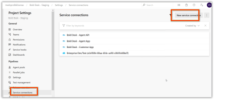The height and width of the screenshot is (106, 227).
Task: Click the search magnifier icon
Action: pos(144,5)
